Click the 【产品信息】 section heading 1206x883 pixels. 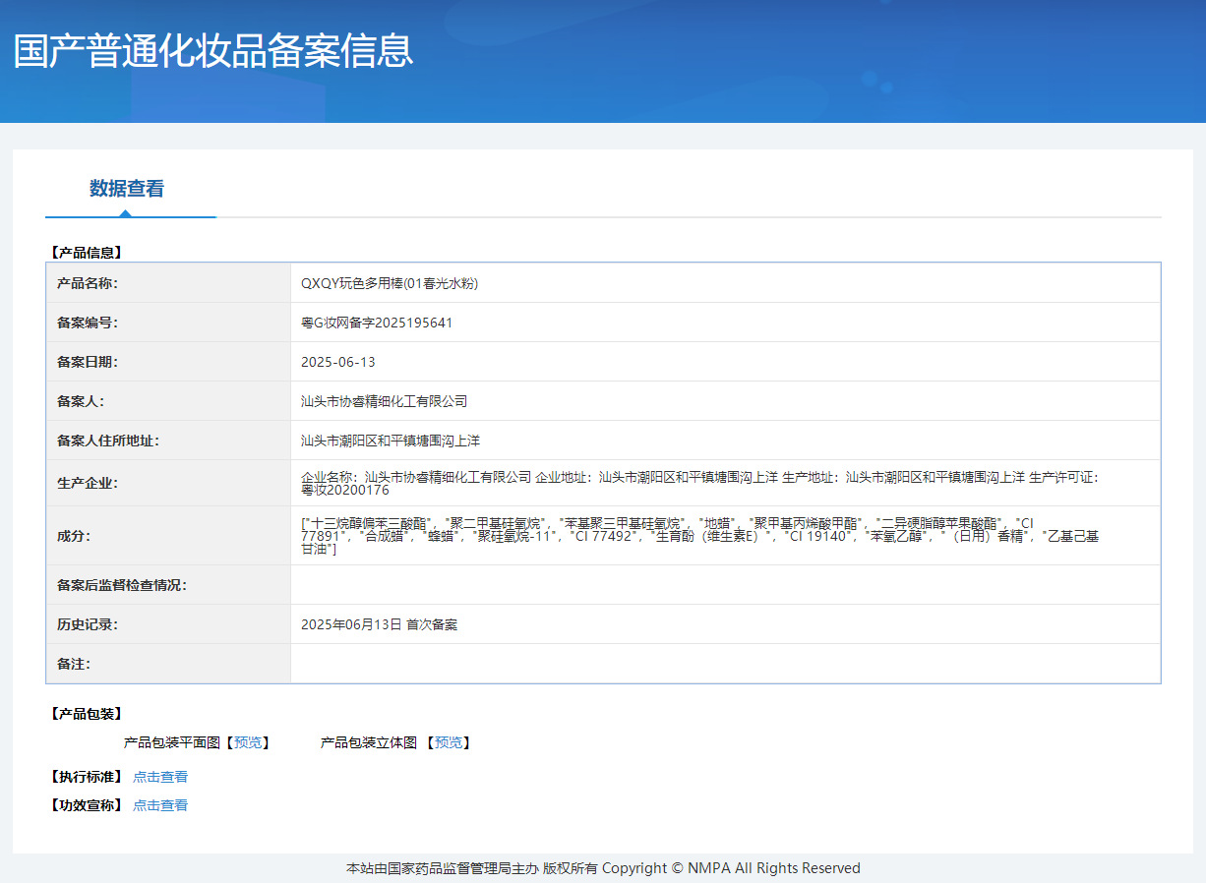(x=86, y=253)
